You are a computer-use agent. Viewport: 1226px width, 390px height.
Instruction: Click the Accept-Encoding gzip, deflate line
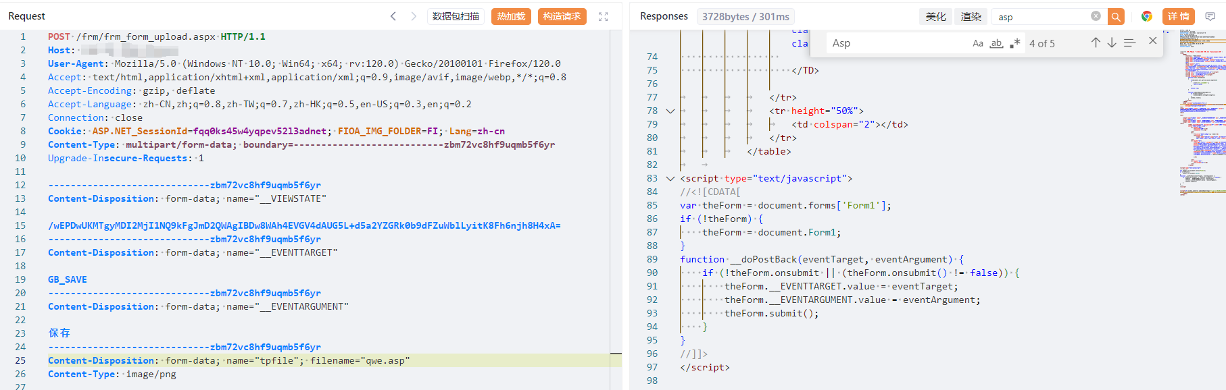[131, 91]
